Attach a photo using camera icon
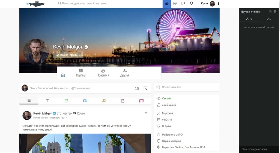The width and height of the screenshot is (280, 153). (137, 88)
